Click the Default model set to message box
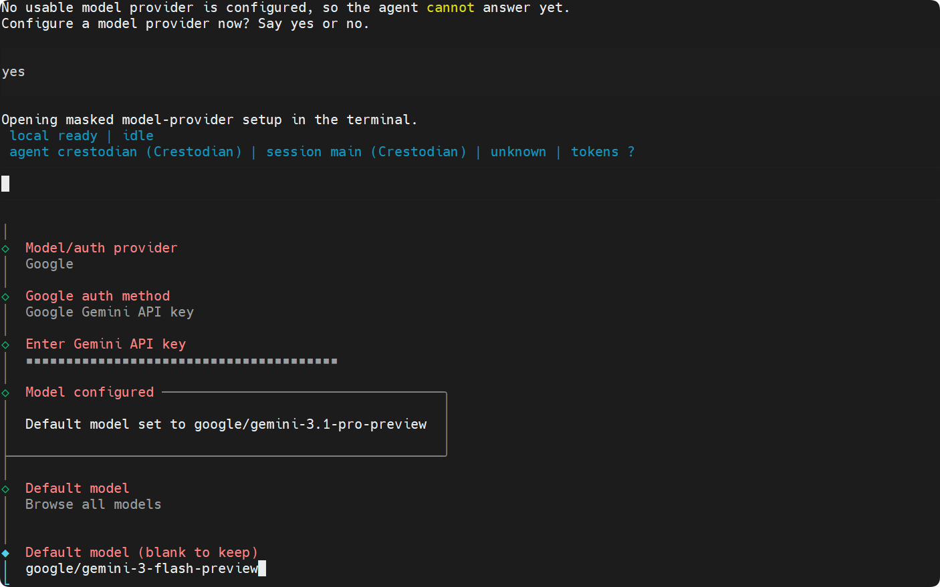This screenshot has height=587, width=940. (x=226, y=424)
